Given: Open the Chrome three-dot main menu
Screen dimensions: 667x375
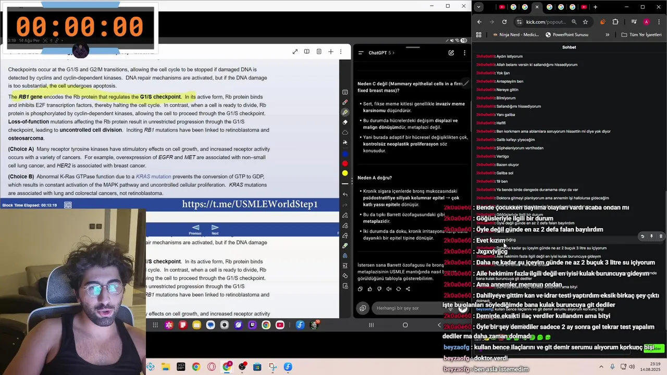Looking at the screenshot, I should [x=658, y=22].
